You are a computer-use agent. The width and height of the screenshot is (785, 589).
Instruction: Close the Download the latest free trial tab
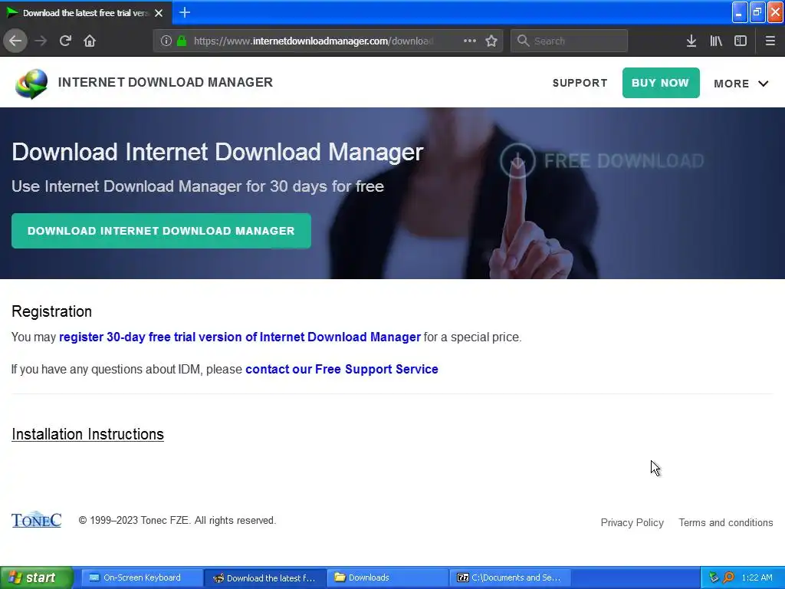tap(159, 13)
